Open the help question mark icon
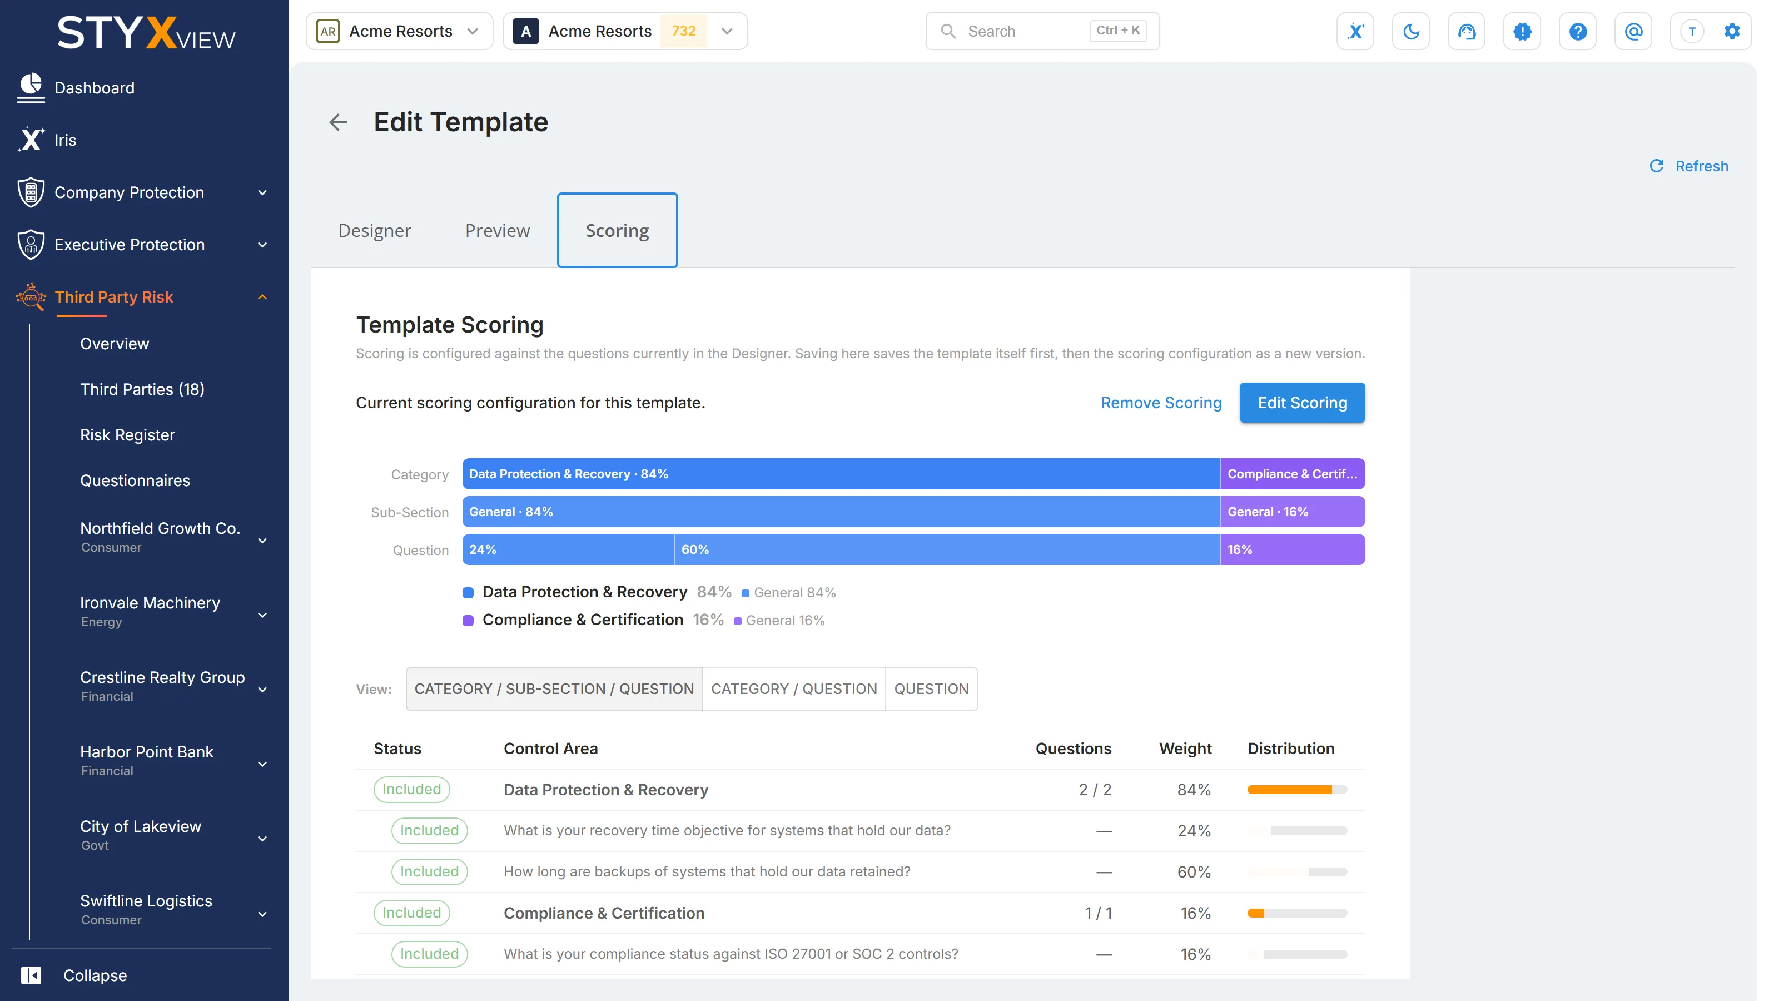The image size is (1779, 1001). coord(1577,31)
